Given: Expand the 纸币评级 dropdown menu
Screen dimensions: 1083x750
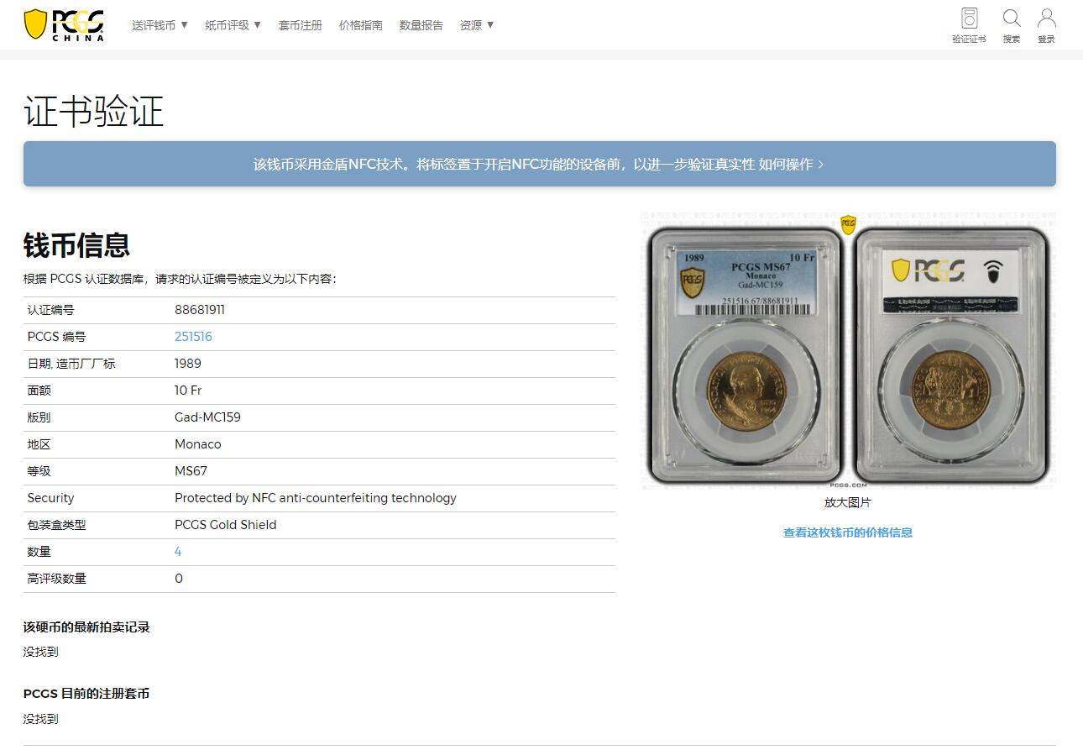Looking at the screenshot, I should click(x=233, y=25).
